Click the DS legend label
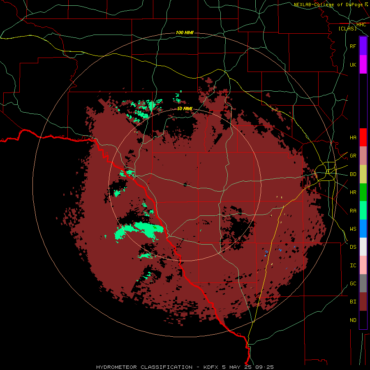 click(353, 247)
